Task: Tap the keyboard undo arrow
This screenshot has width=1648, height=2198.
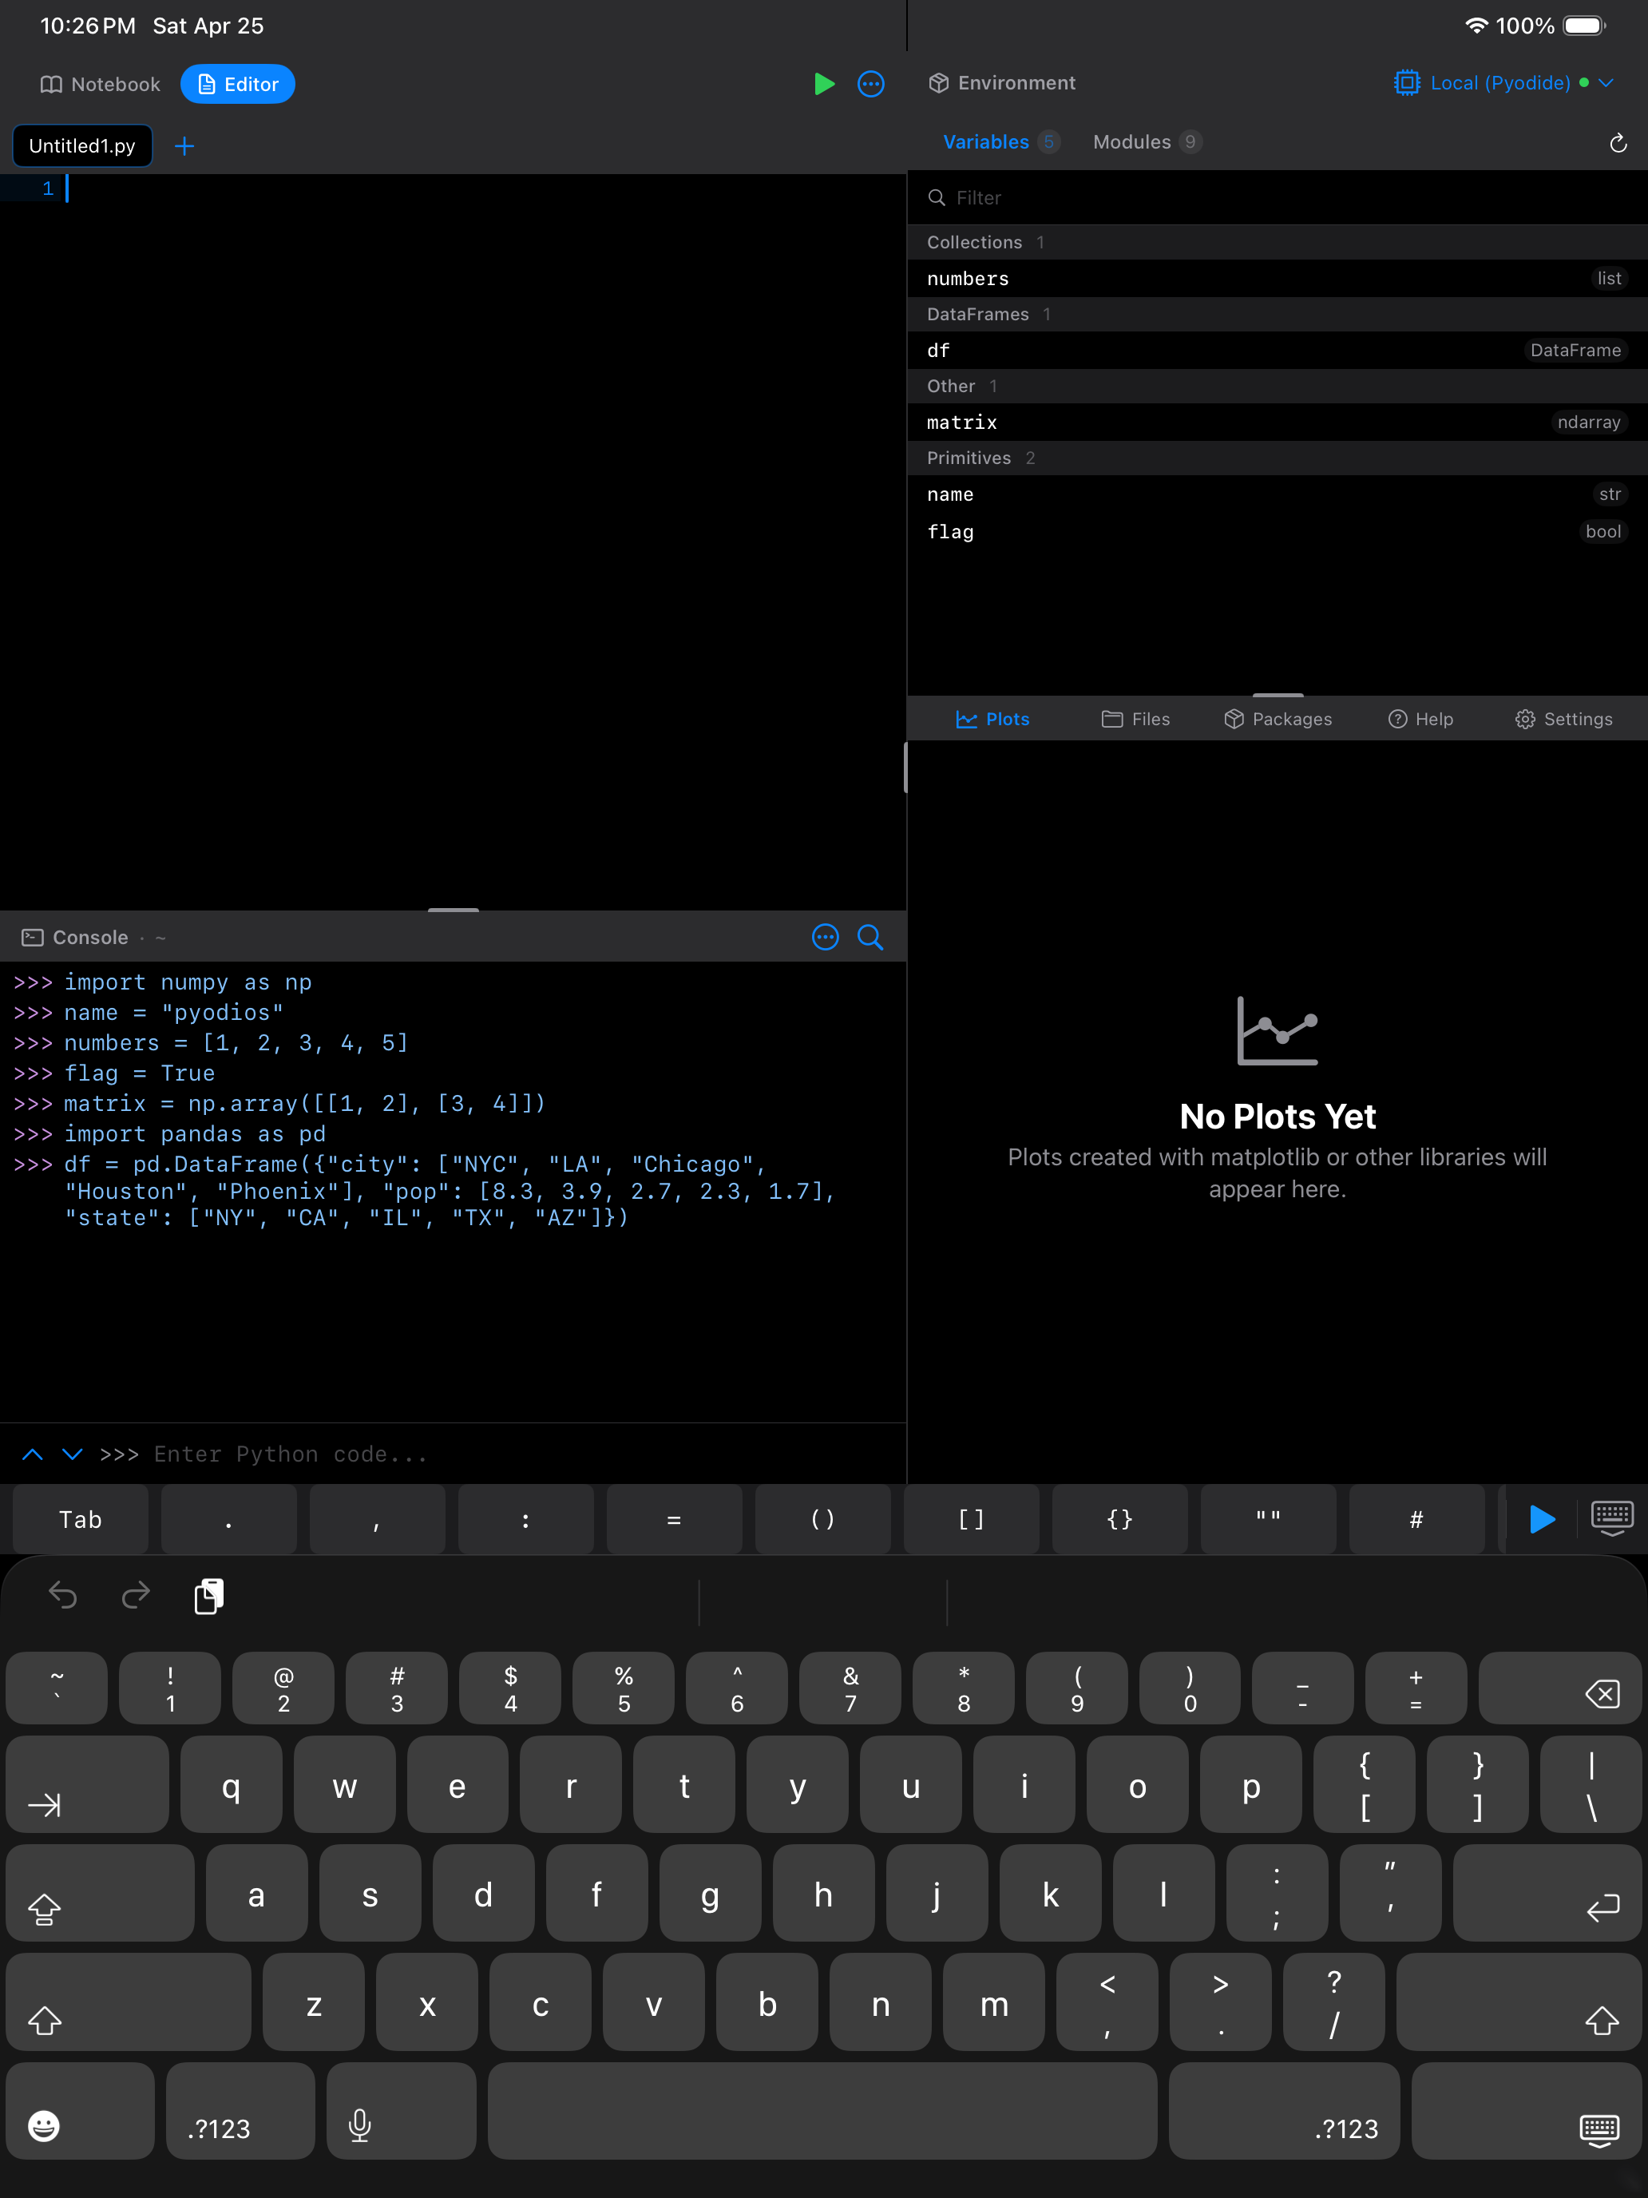Action: pyautogui.click(x=62, y=1595)
